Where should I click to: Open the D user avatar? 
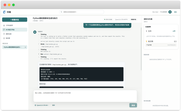pyautogui.click(x=170, y=12)
